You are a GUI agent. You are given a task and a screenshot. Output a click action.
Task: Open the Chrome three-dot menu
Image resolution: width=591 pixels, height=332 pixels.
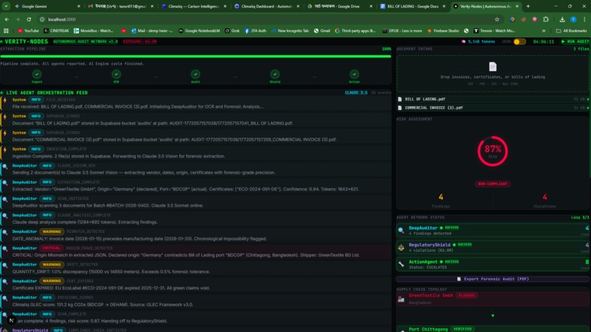[x=584, y=19]
